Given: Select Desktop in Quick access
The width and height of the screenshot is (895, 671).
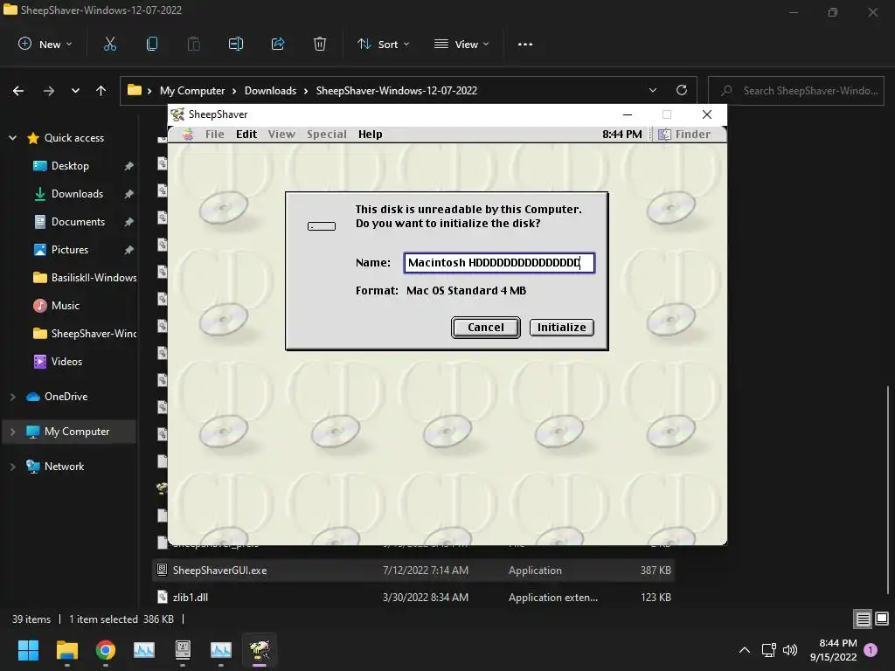Looking at the screenshot, I should pyautogui.click(x=70, y=166).
